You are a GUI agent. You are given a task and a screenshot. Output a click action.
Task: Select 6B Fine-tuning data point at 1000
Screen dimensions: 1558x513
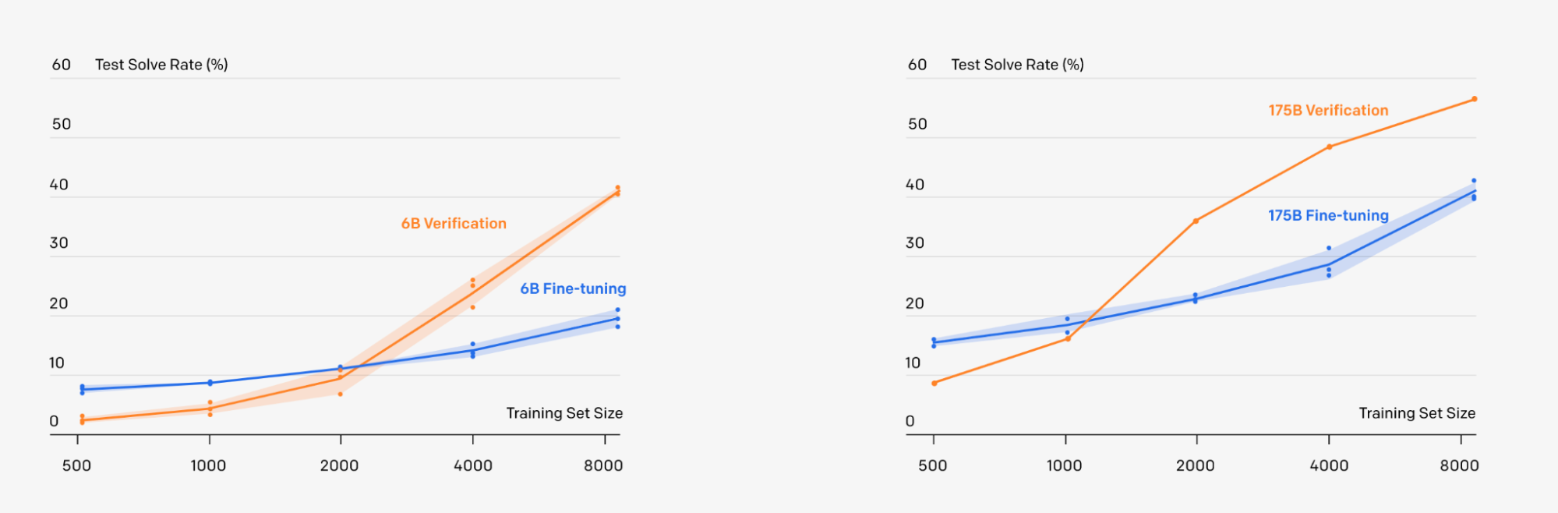210,383
